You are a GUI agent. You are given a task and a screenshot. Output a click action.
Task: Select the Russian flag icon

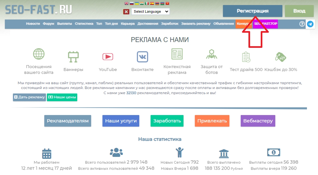click(x=132, y=3)
